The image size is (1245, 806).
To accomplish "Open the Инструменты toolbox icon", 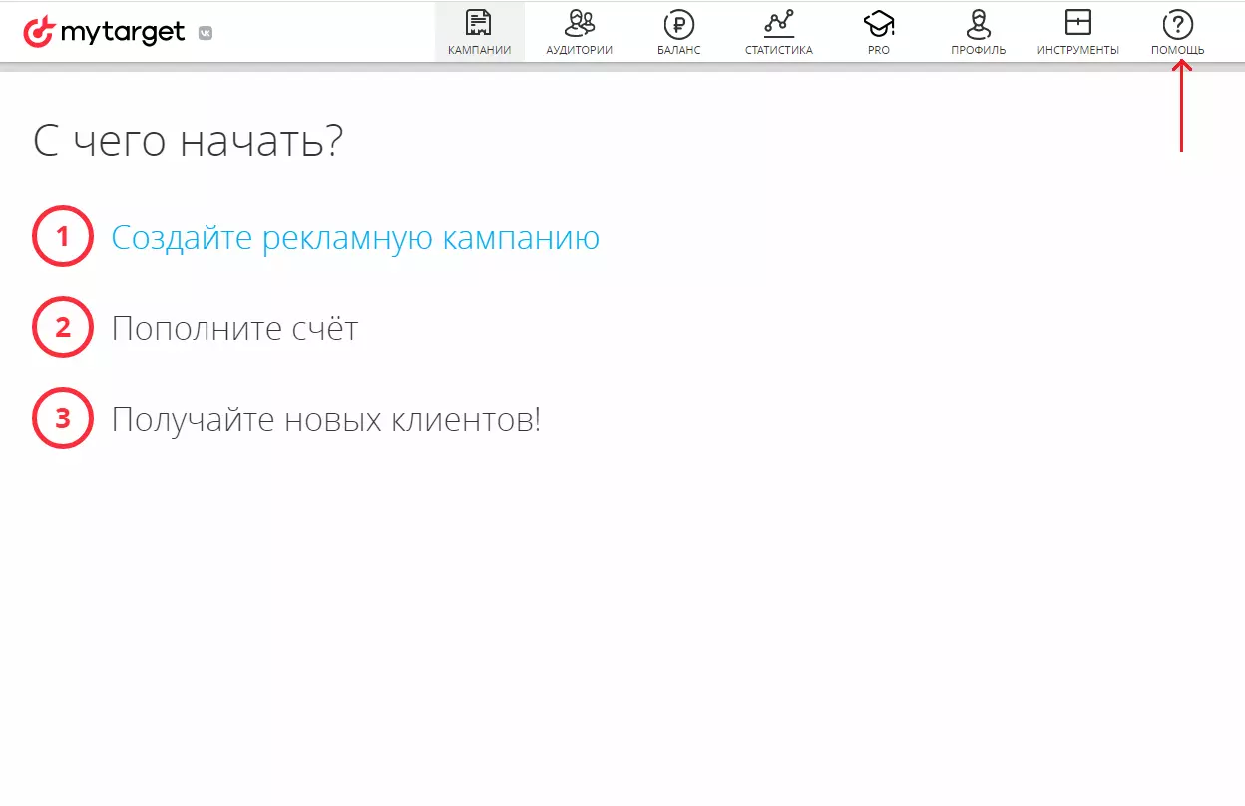I will (x=1078, y=23).
